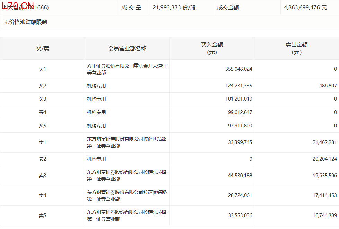This screenshot has height=229, width=339.
Task: Click 东方财富证券 name in the 卖4 row
Action: [x=127, y=195]
